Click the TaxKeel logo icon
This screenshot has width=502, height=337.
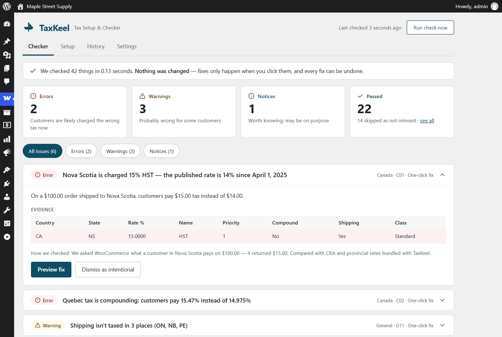tap(29, 27)
